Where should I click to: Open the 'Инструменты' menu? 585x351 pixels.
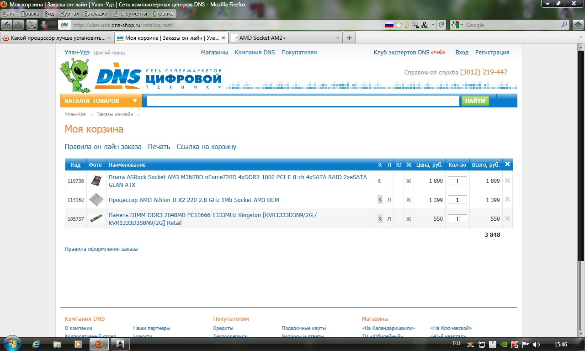(130, 14)
